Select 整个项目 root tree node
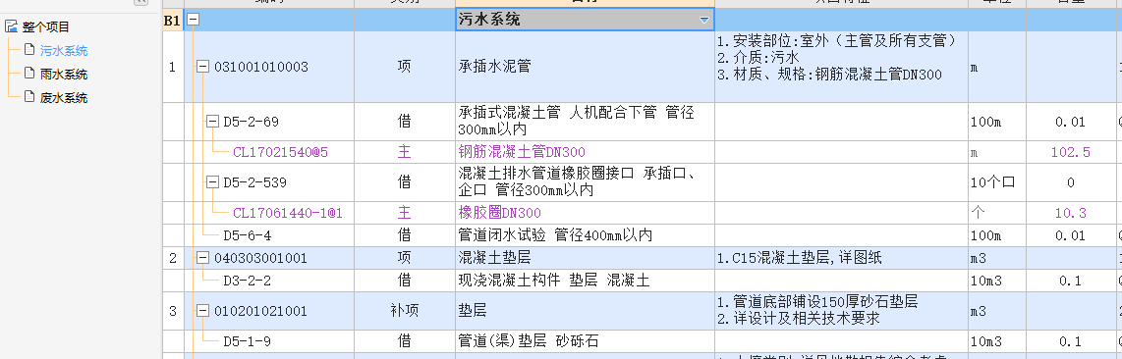 [x=46, y=27]
